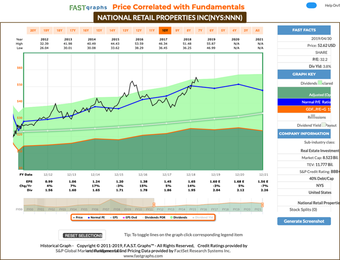Select the Normal P/E Ratio key bar
340x260 pixels.
click(x=304, y=102)
